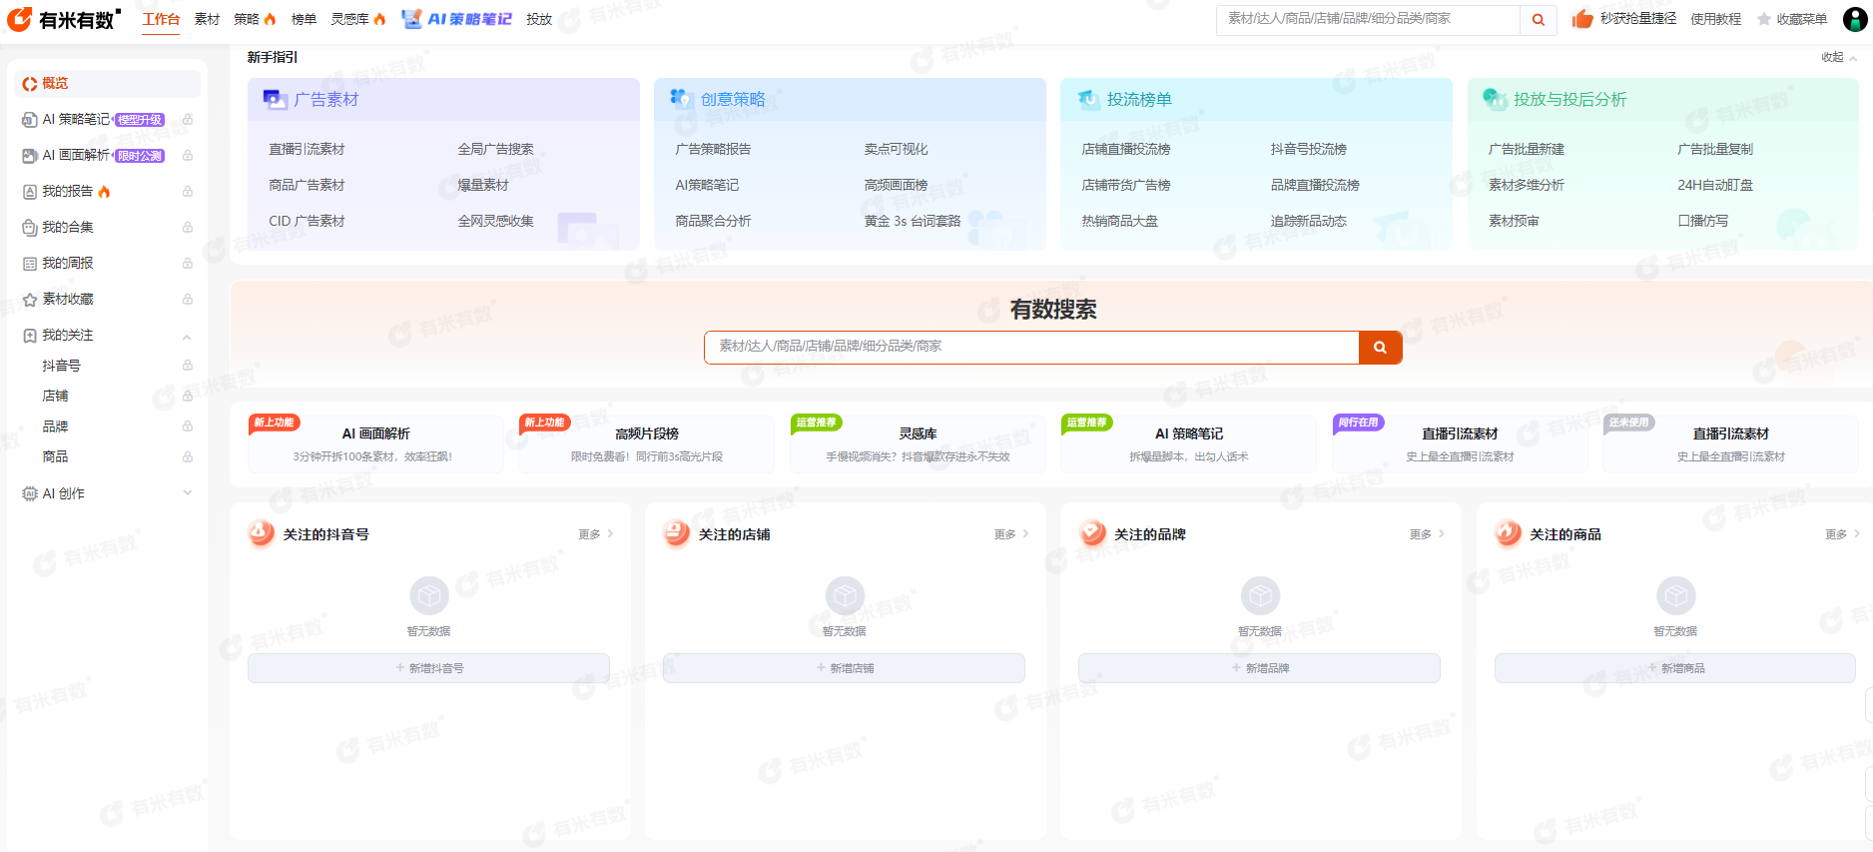This screenshot has height=852, width=1873.
Task: Click the 新增抖音号 button
Action: click(x=428, y=668)
